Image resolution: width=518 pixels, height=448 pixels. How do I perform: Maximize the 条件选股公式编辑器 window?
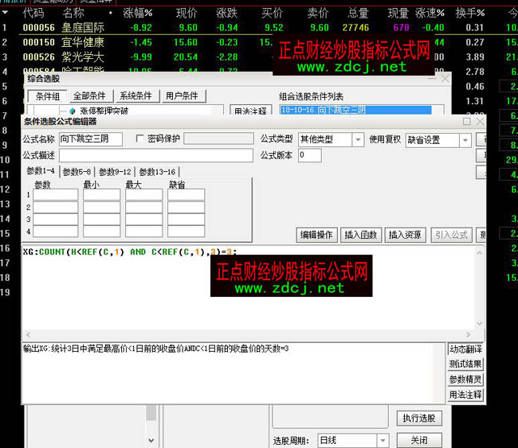point(467,122)
